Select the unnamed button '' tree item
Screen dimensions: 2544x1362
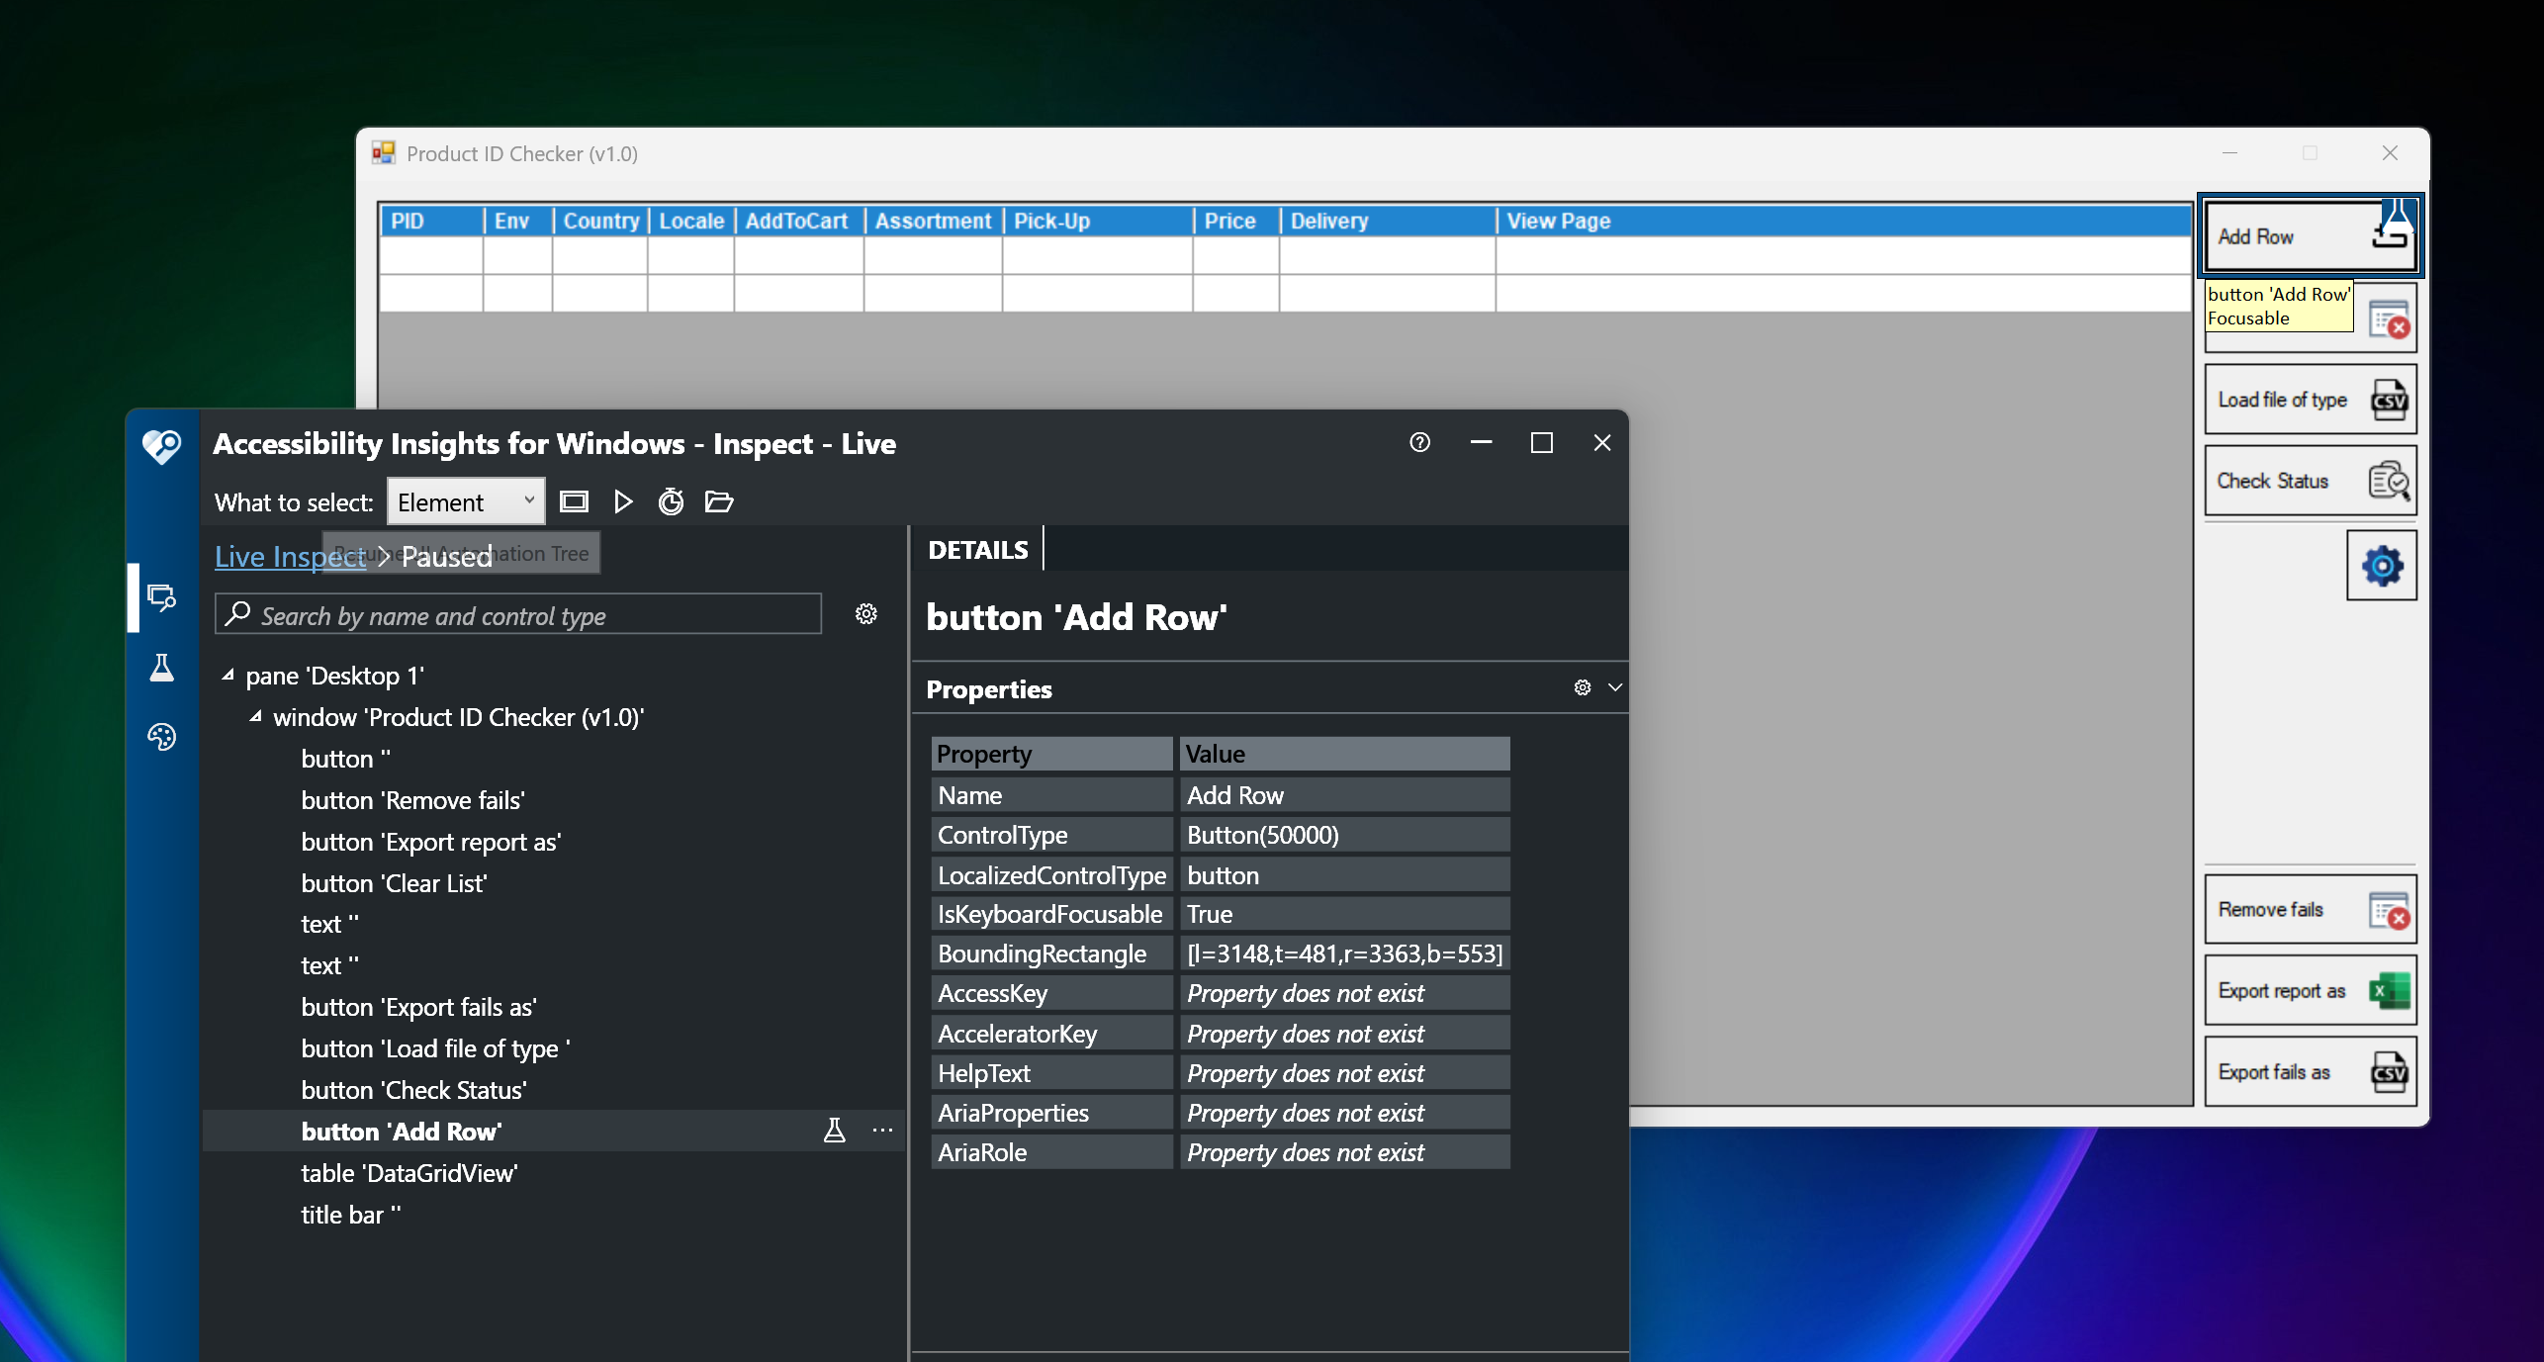coord(345,759)
